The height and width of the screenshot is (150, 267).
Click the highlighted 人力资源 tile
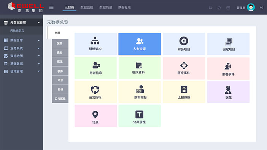[140, 44]
